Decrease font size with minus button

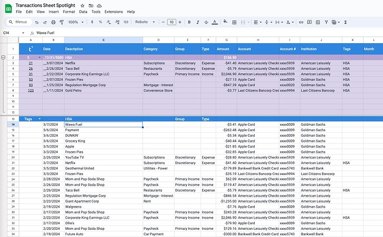163,22
